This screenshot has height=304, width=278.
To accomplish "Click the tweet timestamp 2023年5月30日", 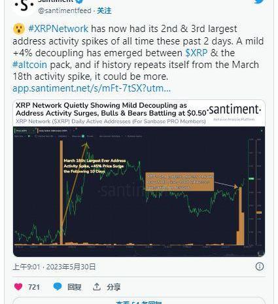I will [71, 267].
